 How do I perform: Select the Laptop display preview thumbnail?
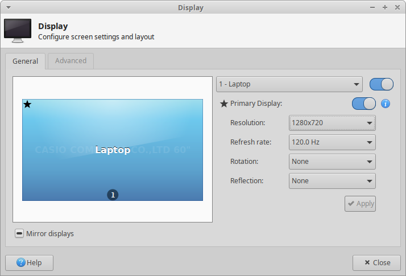(113, 150)
